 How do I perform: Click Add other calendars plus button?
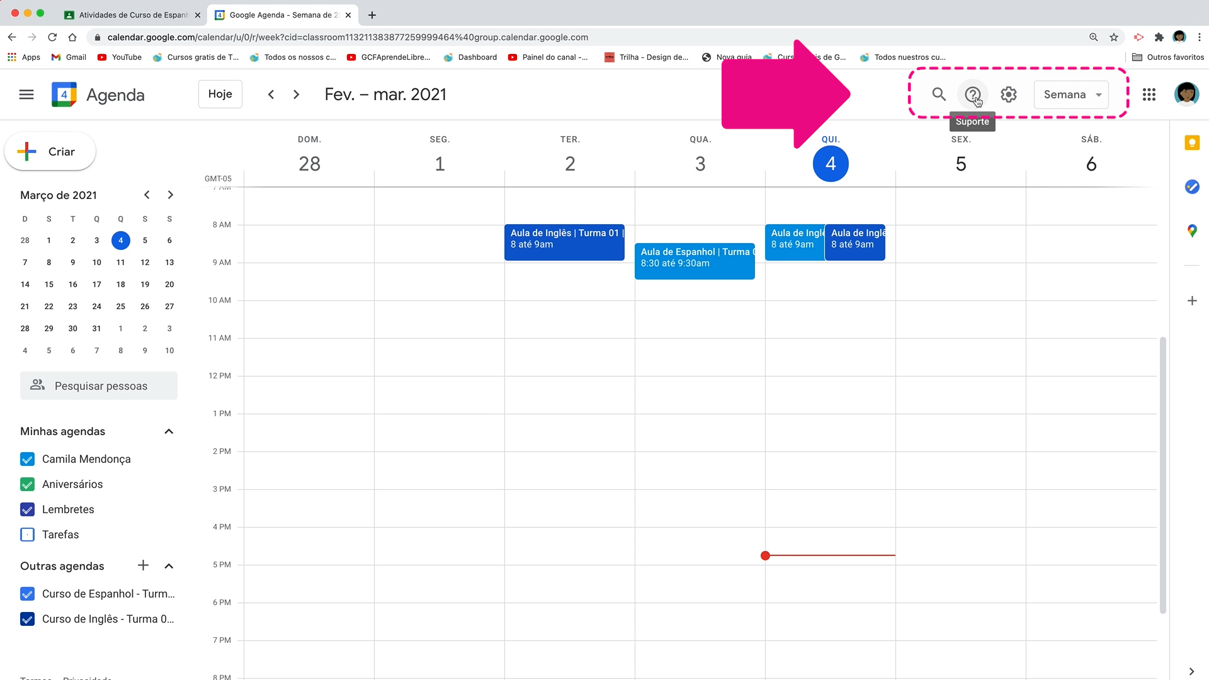tap(143, 565)
